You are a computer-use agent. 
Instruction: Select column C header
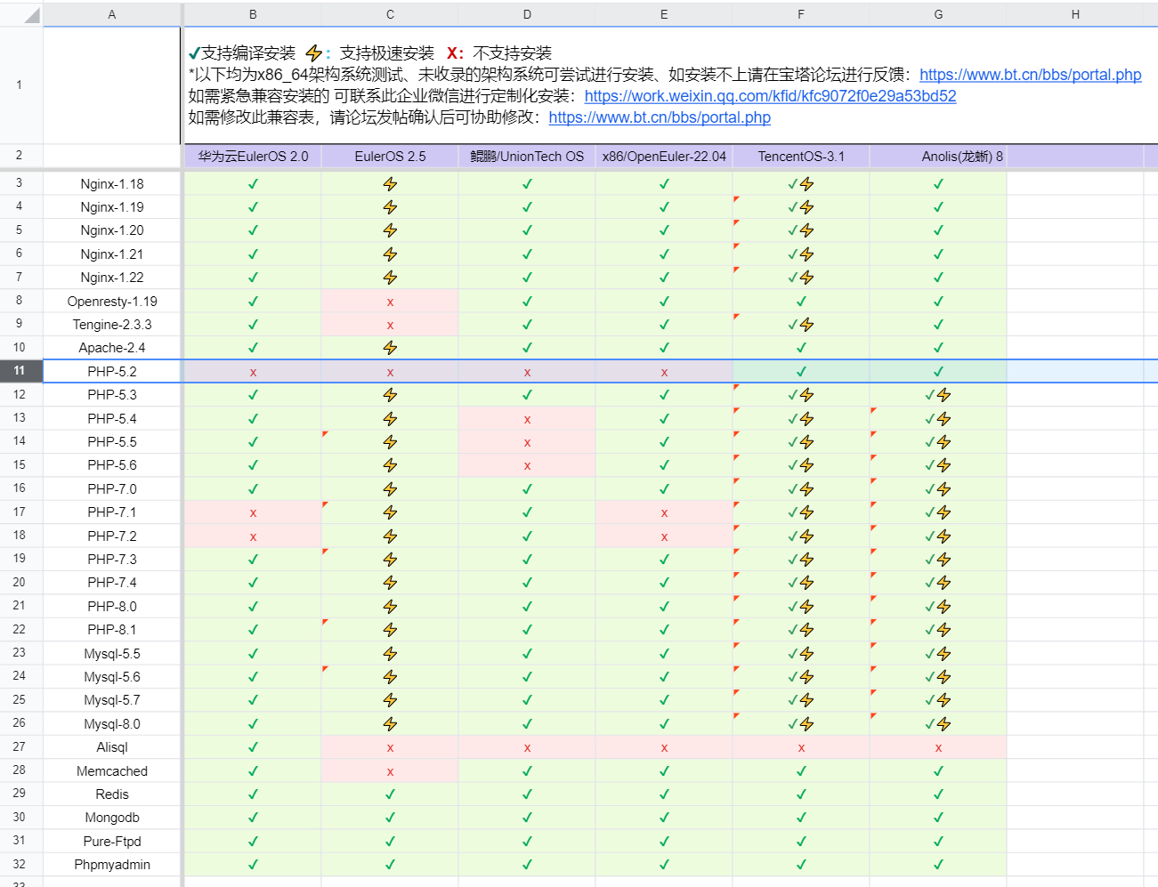click(390, 14)
